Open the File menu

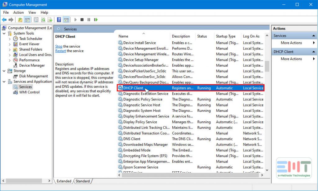[x=6, y=12]
